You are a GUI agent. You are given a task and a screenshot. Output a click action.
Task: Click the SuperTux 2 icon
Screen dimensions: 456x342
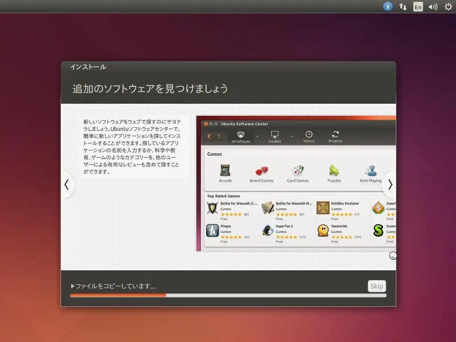click(x=268, y=231)
